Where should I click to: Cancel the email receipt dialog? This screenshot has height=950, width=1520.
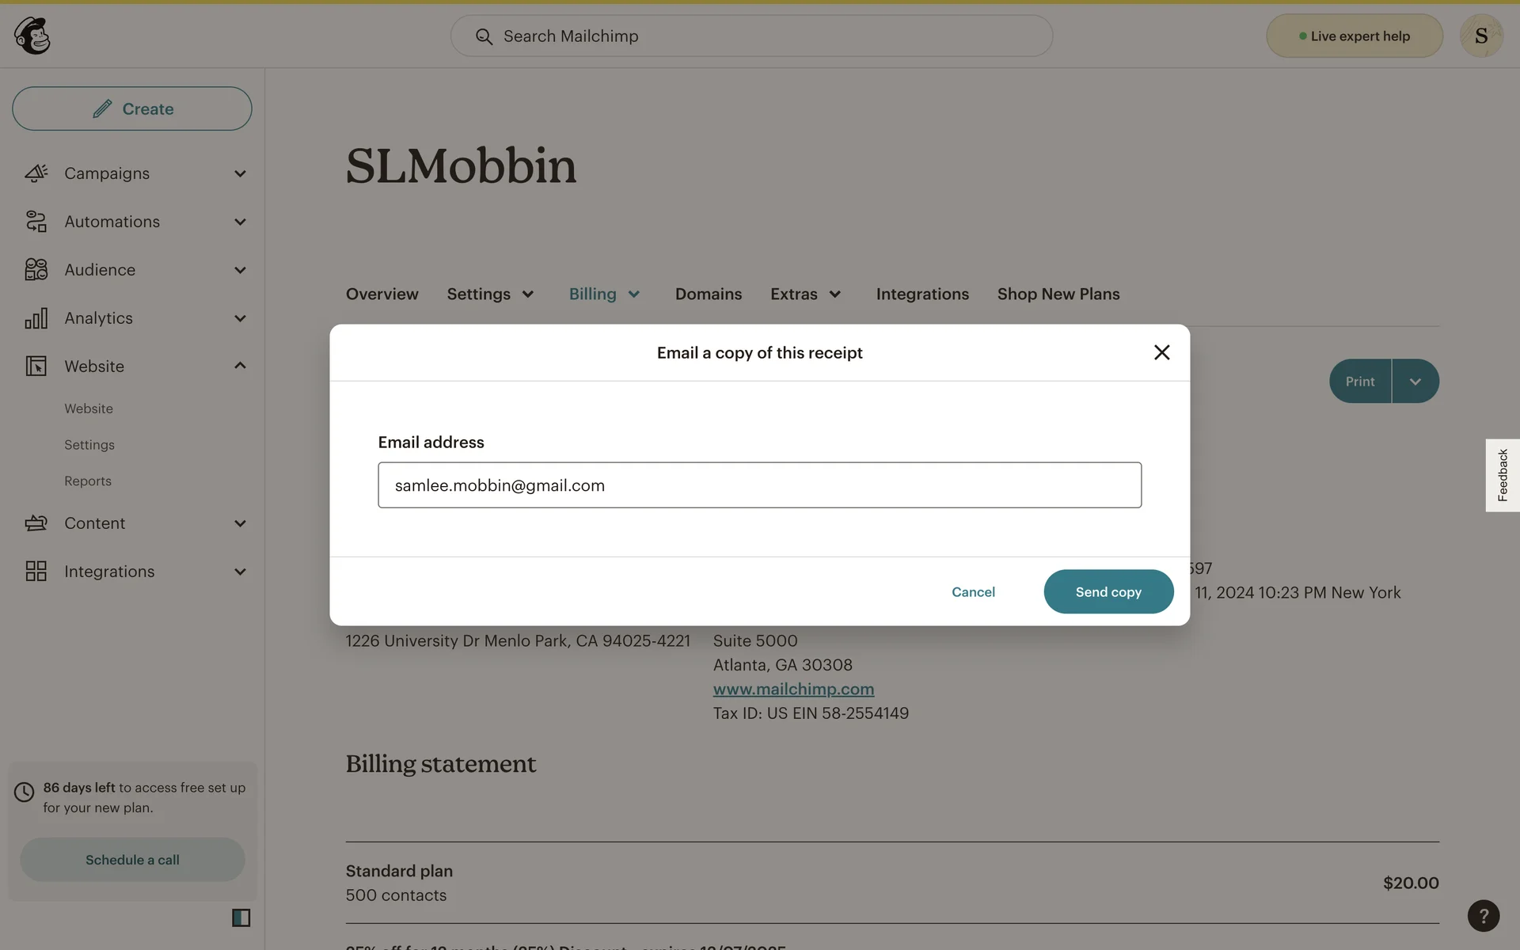tap(973, 592)
